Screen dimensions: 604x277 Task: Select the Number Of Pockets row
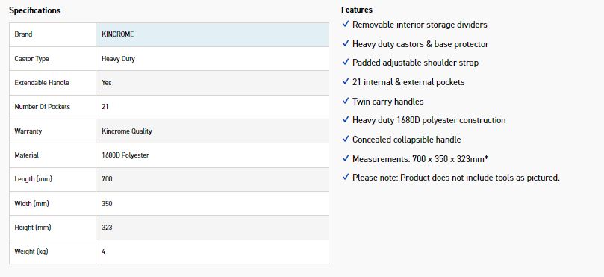click(169, 107)
